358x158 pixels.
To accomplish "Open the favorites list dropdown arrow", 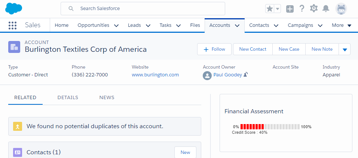I will click(278, 9).
